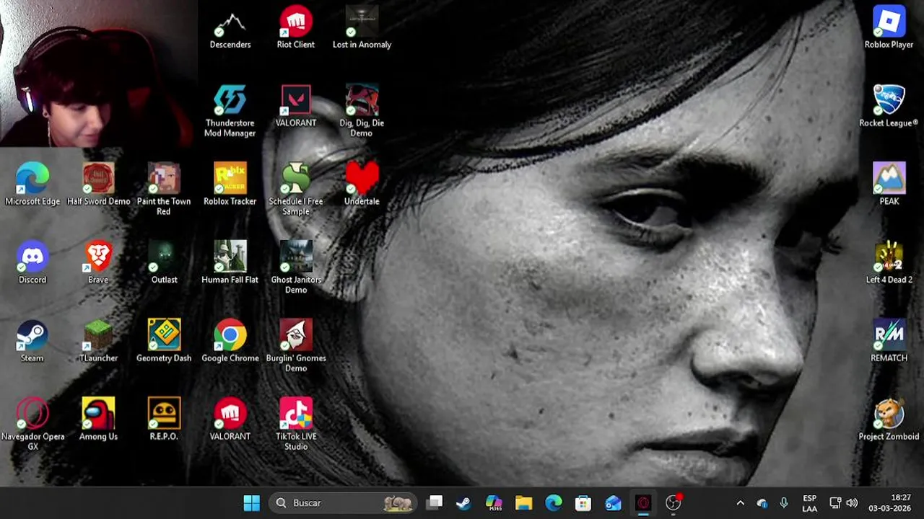Image resolution: width=924 pixels, height=519 pixels.
Task: Click the microphone tray icon
Action: [784, 503]
